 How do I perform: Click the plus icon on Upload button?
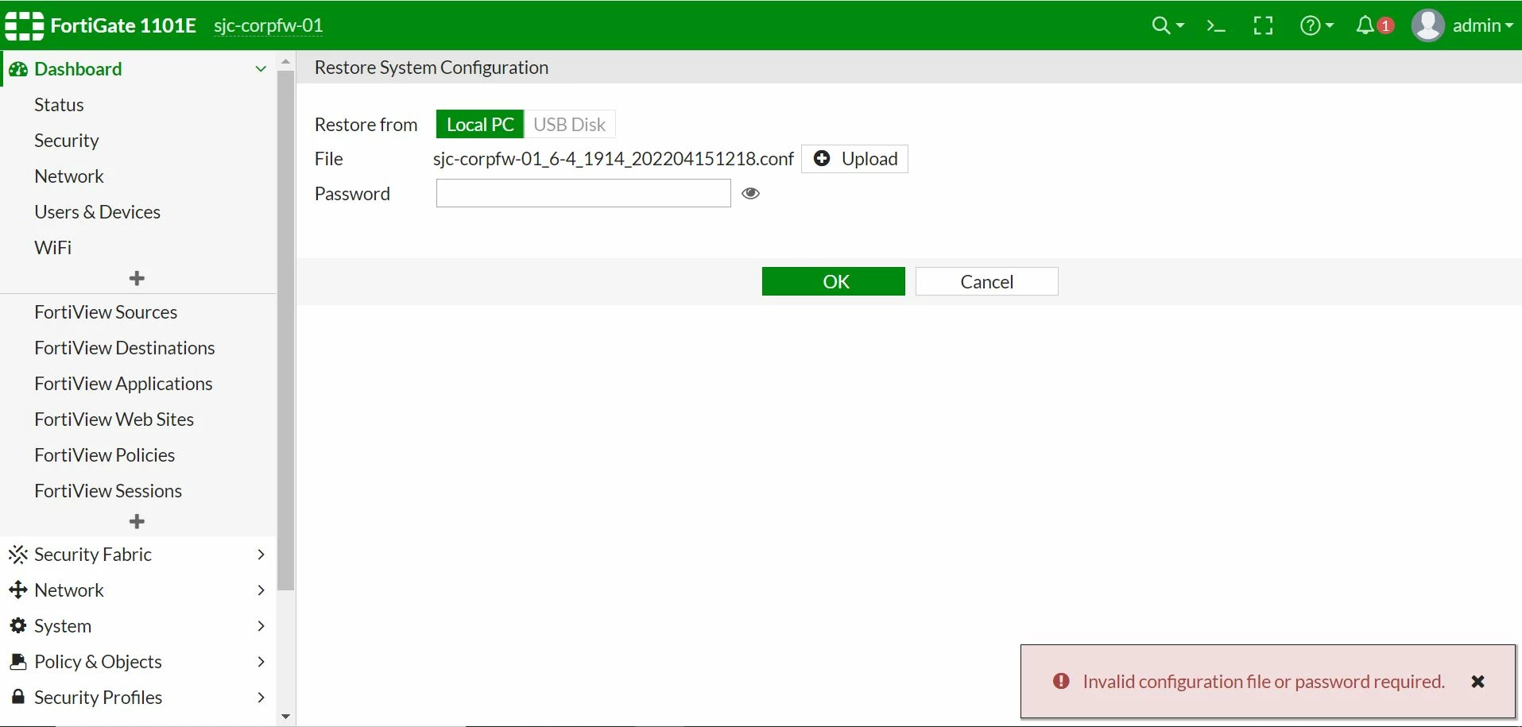pos(822,158)
